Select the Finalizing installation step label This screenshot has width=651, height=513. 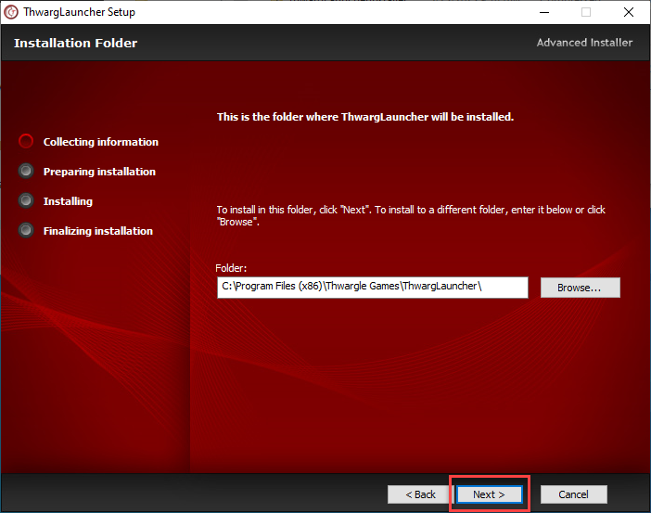point(97,231)
